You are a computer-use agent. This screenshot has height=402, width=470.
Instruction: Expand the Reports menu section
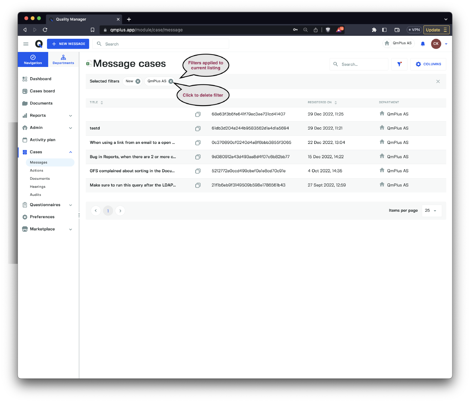pyautogui.click(x=70, y=116)
